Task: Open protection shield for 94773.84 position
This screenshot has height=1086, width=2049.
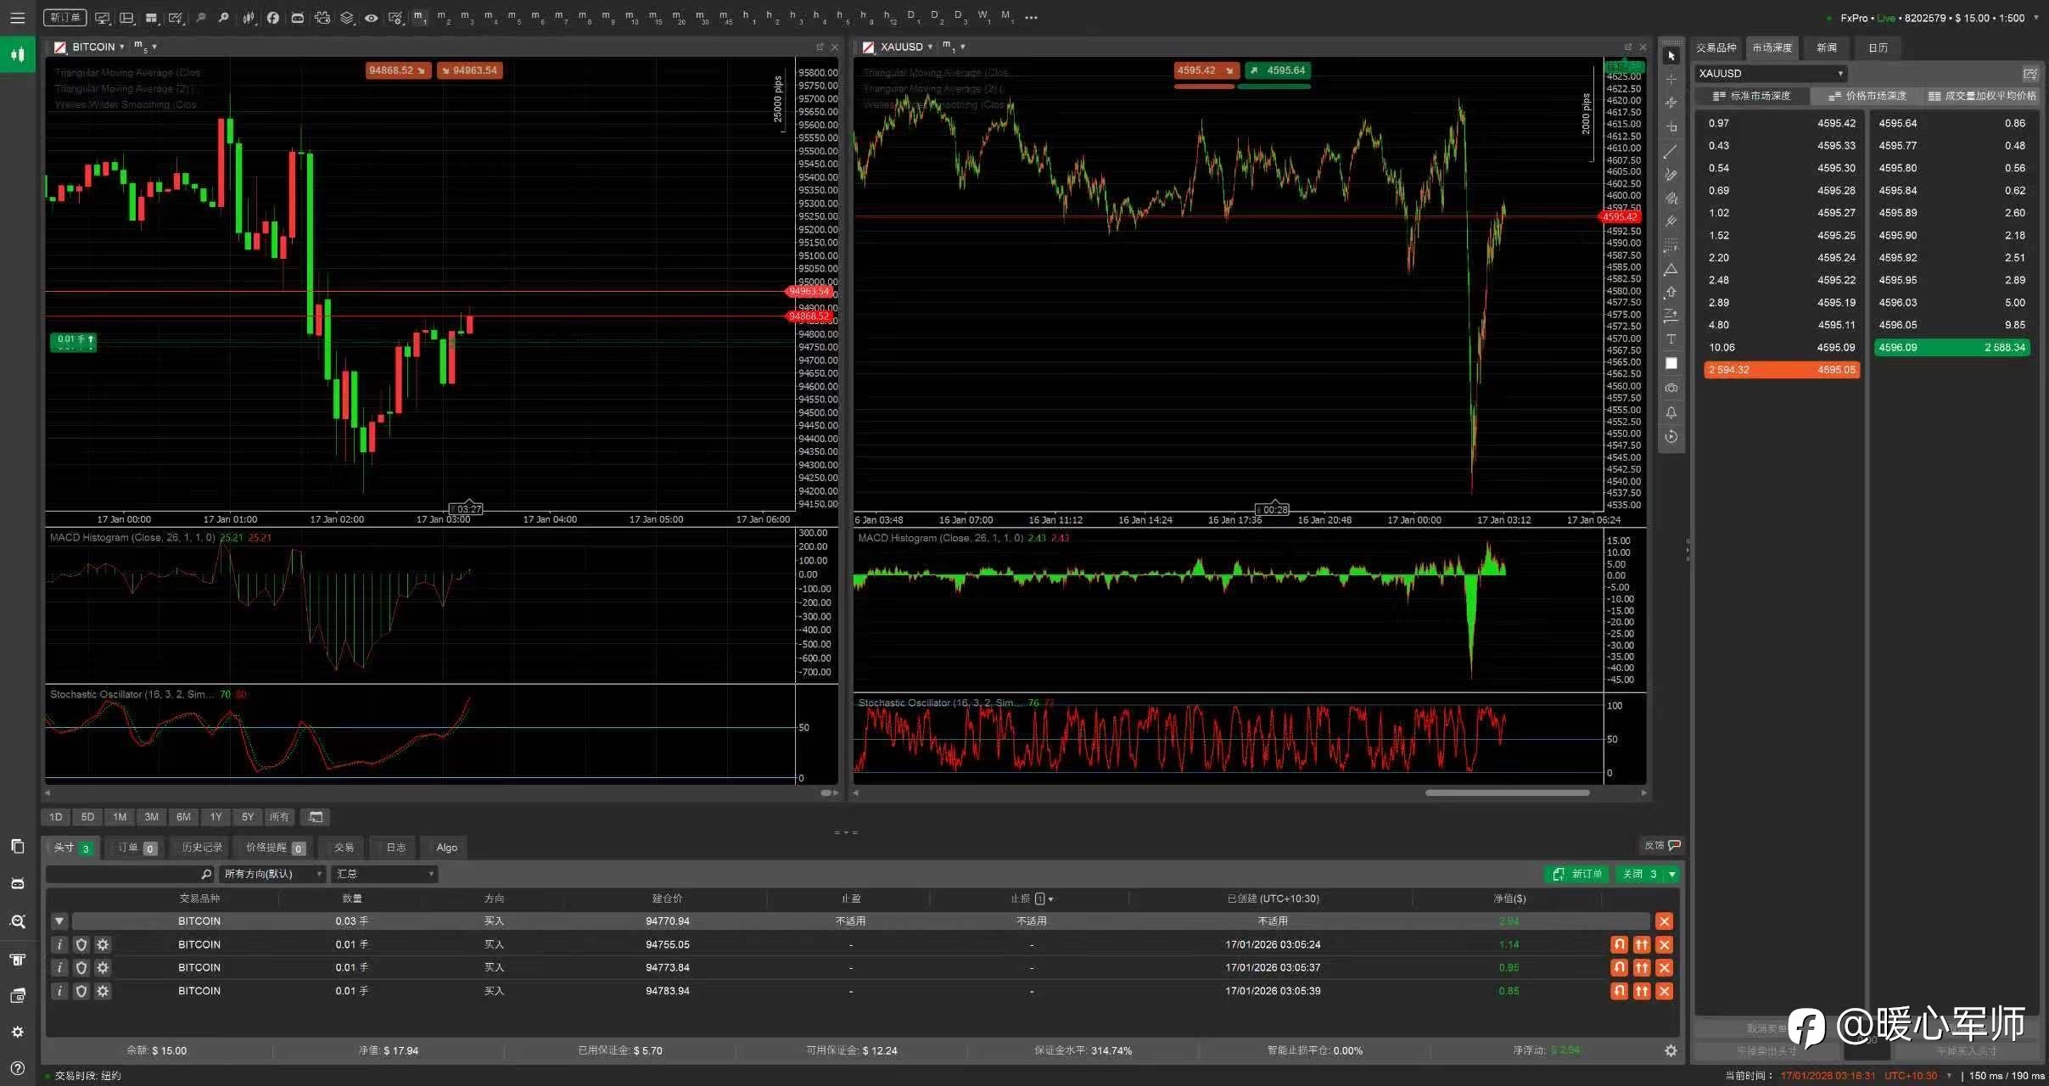Action: (81, 967)
